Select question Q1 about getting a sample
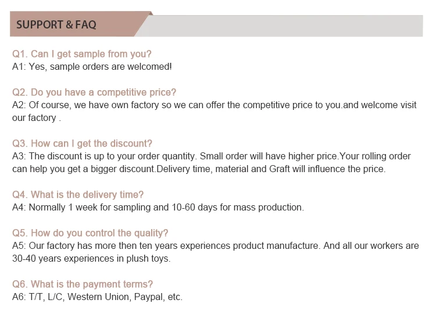The width and height of the screenshot is (436, 314). coord(82,54)
